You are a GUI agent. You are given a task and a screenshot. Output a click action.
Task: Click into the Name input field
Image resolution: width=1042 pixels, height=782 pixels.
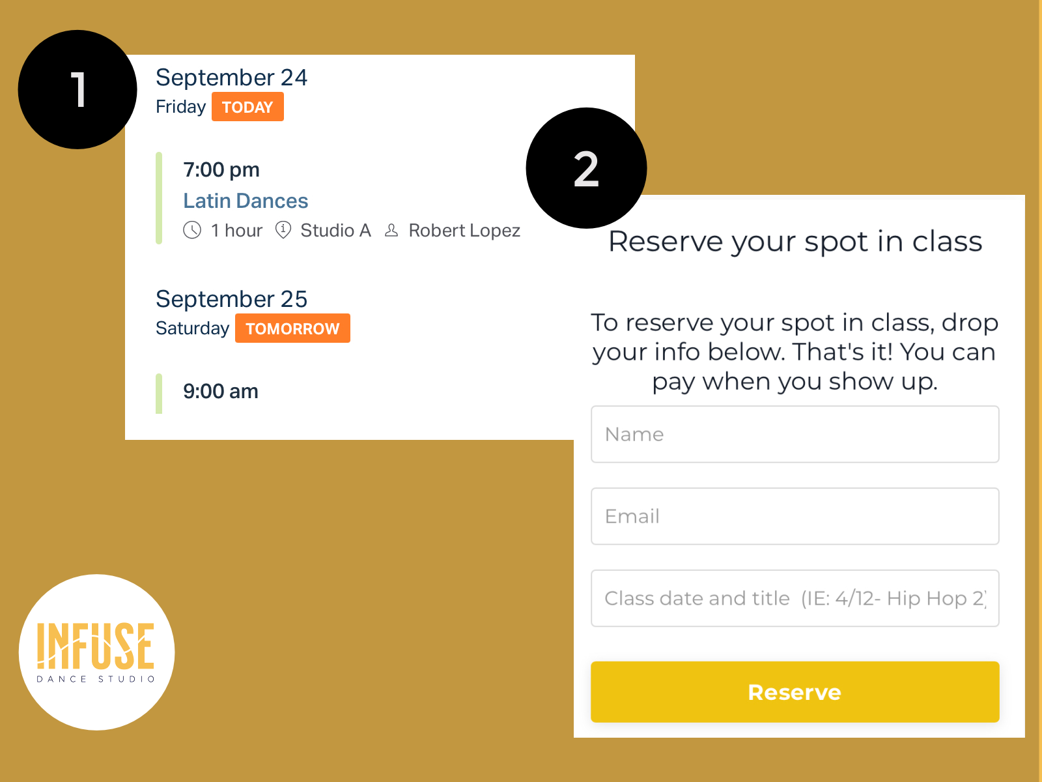(795, 434)
